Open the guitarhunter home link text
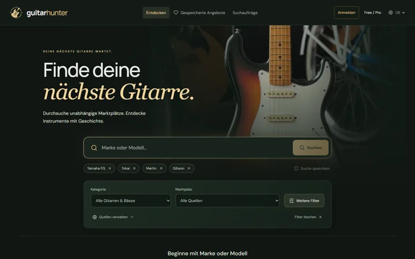This screenshot has width=415, height=259. [x=47, y=13]
